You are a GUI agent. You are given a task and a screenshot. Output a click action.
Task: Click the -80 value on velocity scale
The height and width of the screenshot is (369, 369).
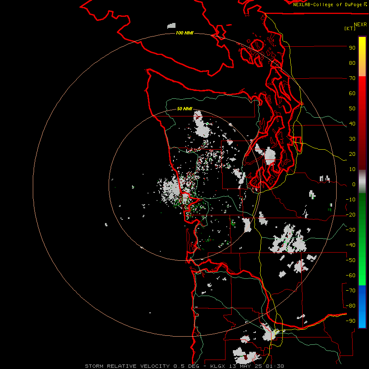tap(351, 306)
